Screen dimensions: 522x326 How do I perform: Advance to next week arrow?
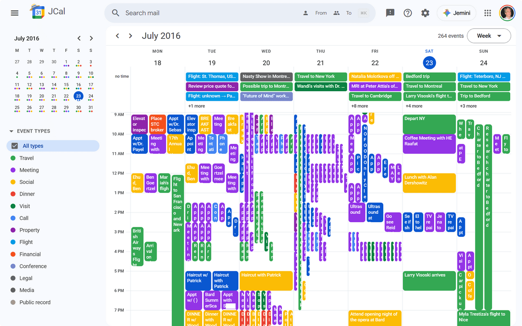130,36
